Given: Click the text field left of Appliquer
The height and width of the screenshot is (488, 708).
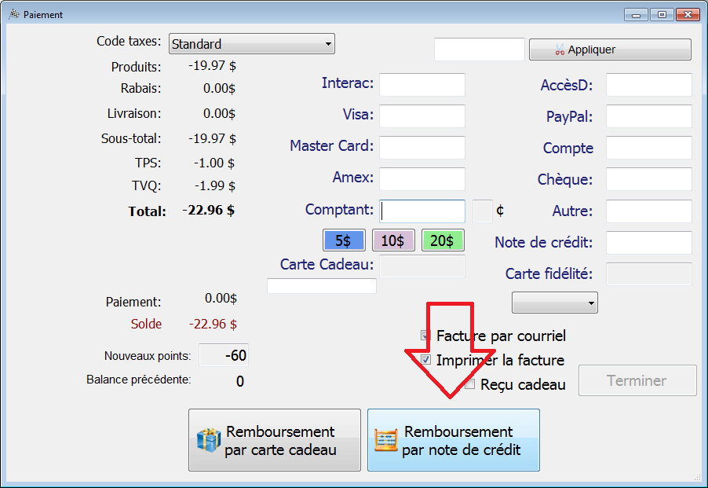Looking at the screenshot, I should [479, 50].
